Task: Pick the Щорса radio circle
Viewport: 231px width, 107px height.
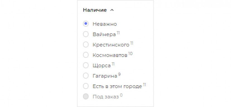Action: tap(86, 65)
